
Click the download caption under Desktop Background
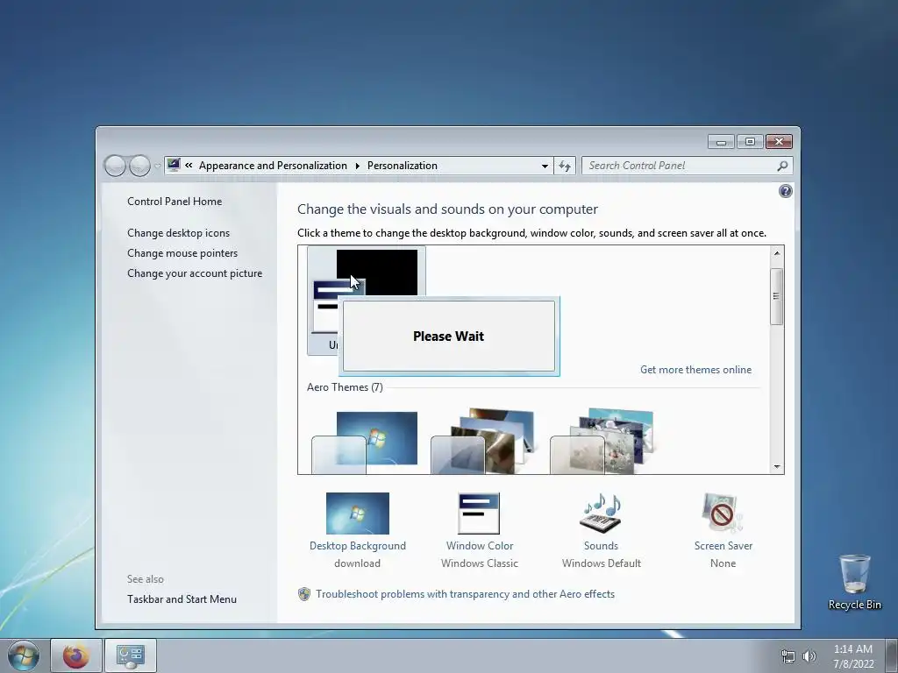pos(358,563)
